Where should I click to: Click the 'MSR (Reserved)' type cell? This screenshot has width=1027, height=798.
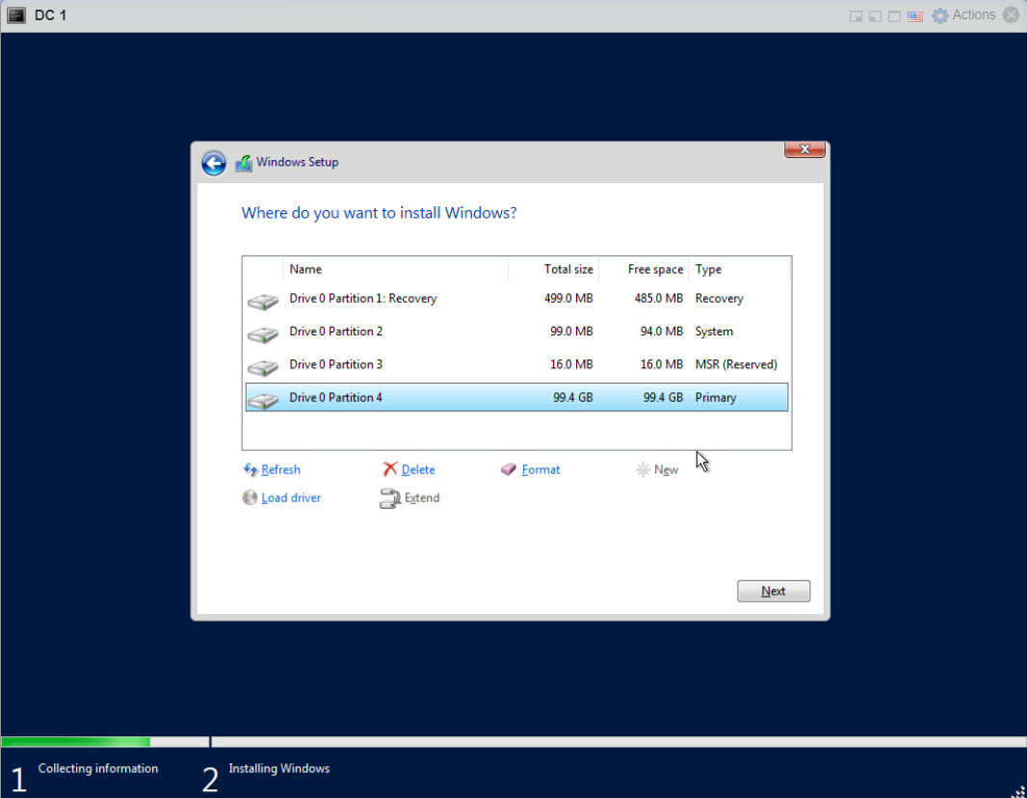coord(736,364)
